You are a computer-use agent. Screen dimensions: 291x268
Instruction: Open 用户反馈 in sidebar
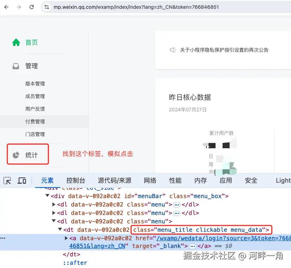(35, 109)
